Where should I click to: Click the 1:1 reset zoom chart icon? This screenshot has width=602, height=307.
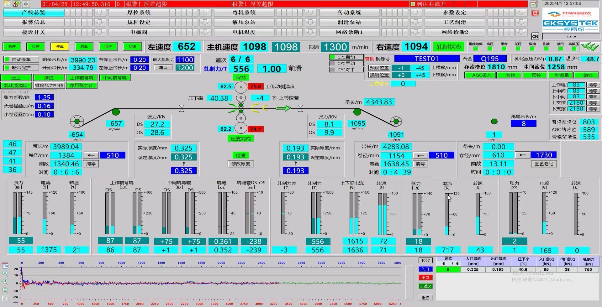(5, 298)
